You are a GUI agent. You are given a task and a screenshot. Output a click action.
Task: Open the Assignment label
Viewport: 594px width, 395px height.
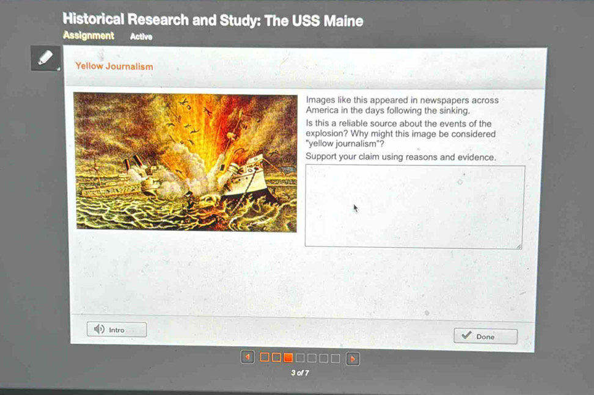click(x=89, y=35)
